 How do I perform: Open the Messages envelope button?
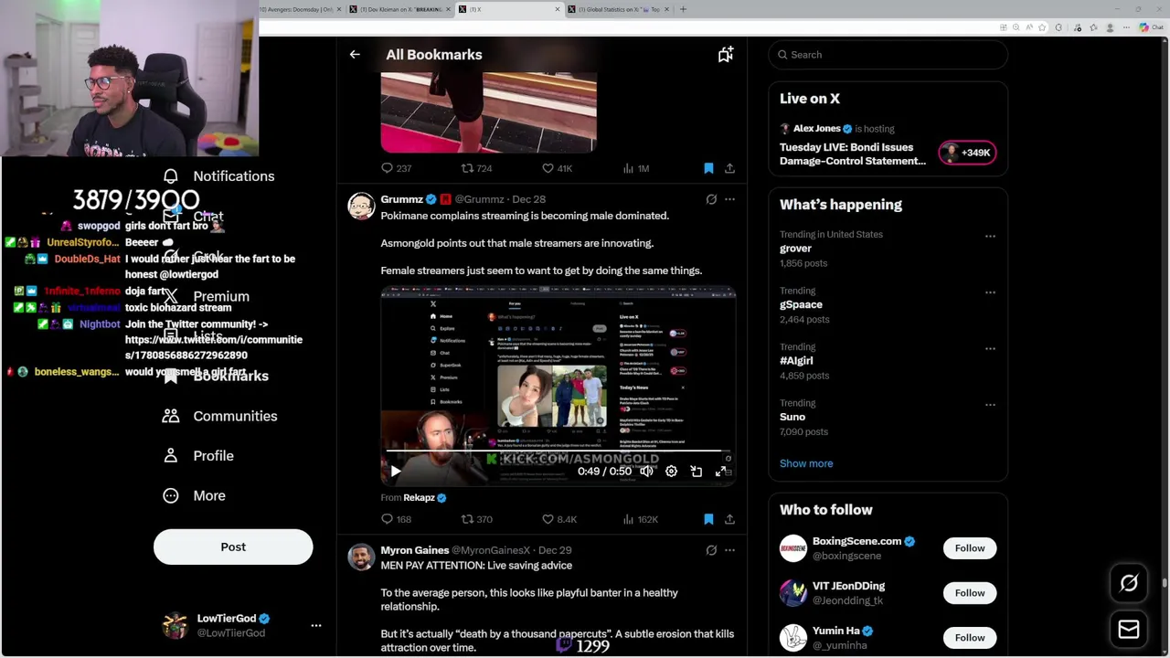(x=1129, y=630)
